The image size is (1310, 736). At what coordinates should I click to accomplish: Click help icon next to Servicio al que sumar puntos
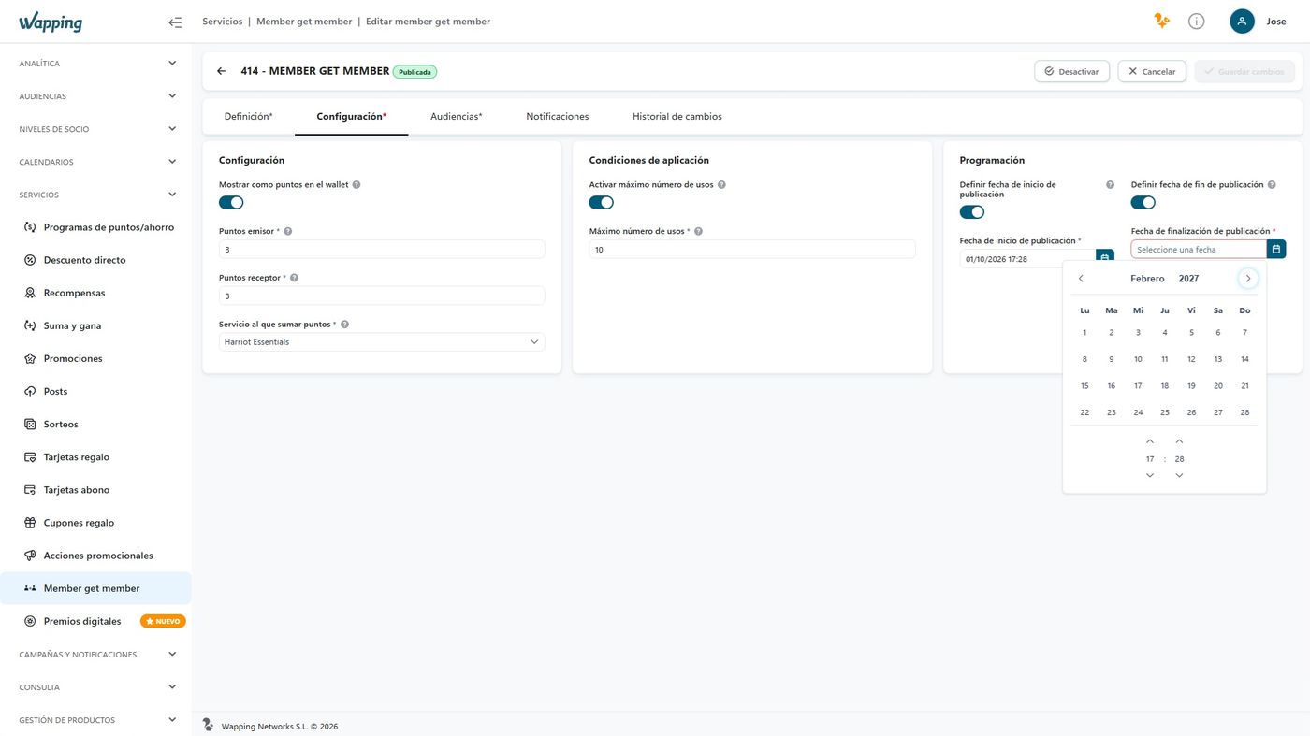(344, 325)
